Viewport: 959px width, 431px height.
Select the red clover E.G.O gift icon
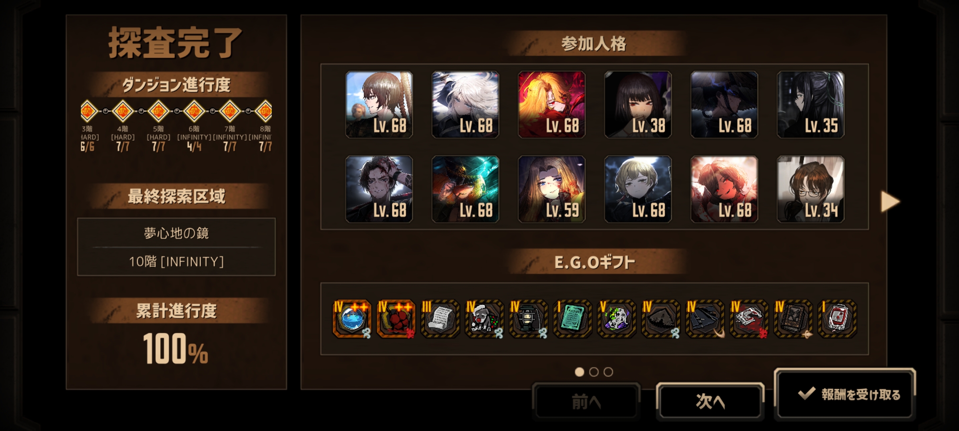pos(396,319)
